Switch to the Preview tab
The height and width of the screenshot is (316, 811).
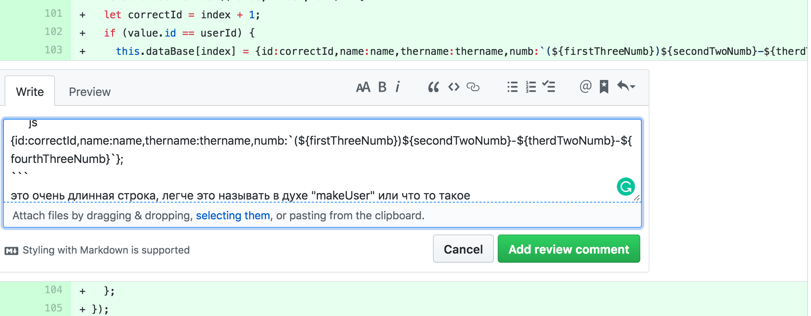[90, 92]
